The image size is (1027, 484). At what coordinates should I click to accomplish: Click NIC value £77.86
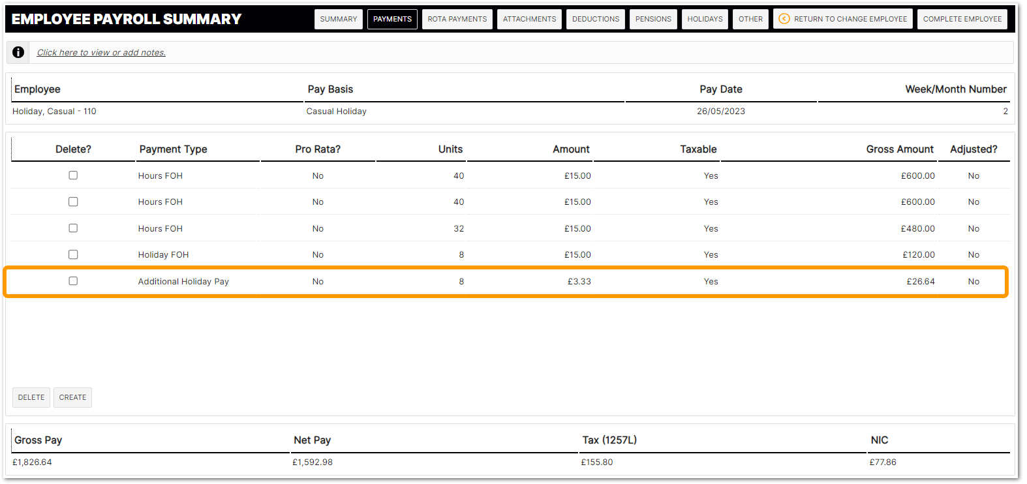(883, 462)
